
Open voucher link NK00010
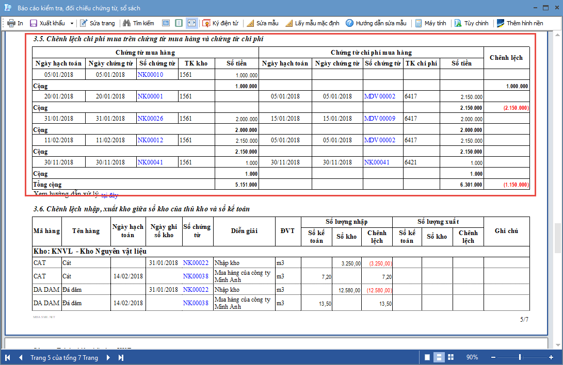150,75
